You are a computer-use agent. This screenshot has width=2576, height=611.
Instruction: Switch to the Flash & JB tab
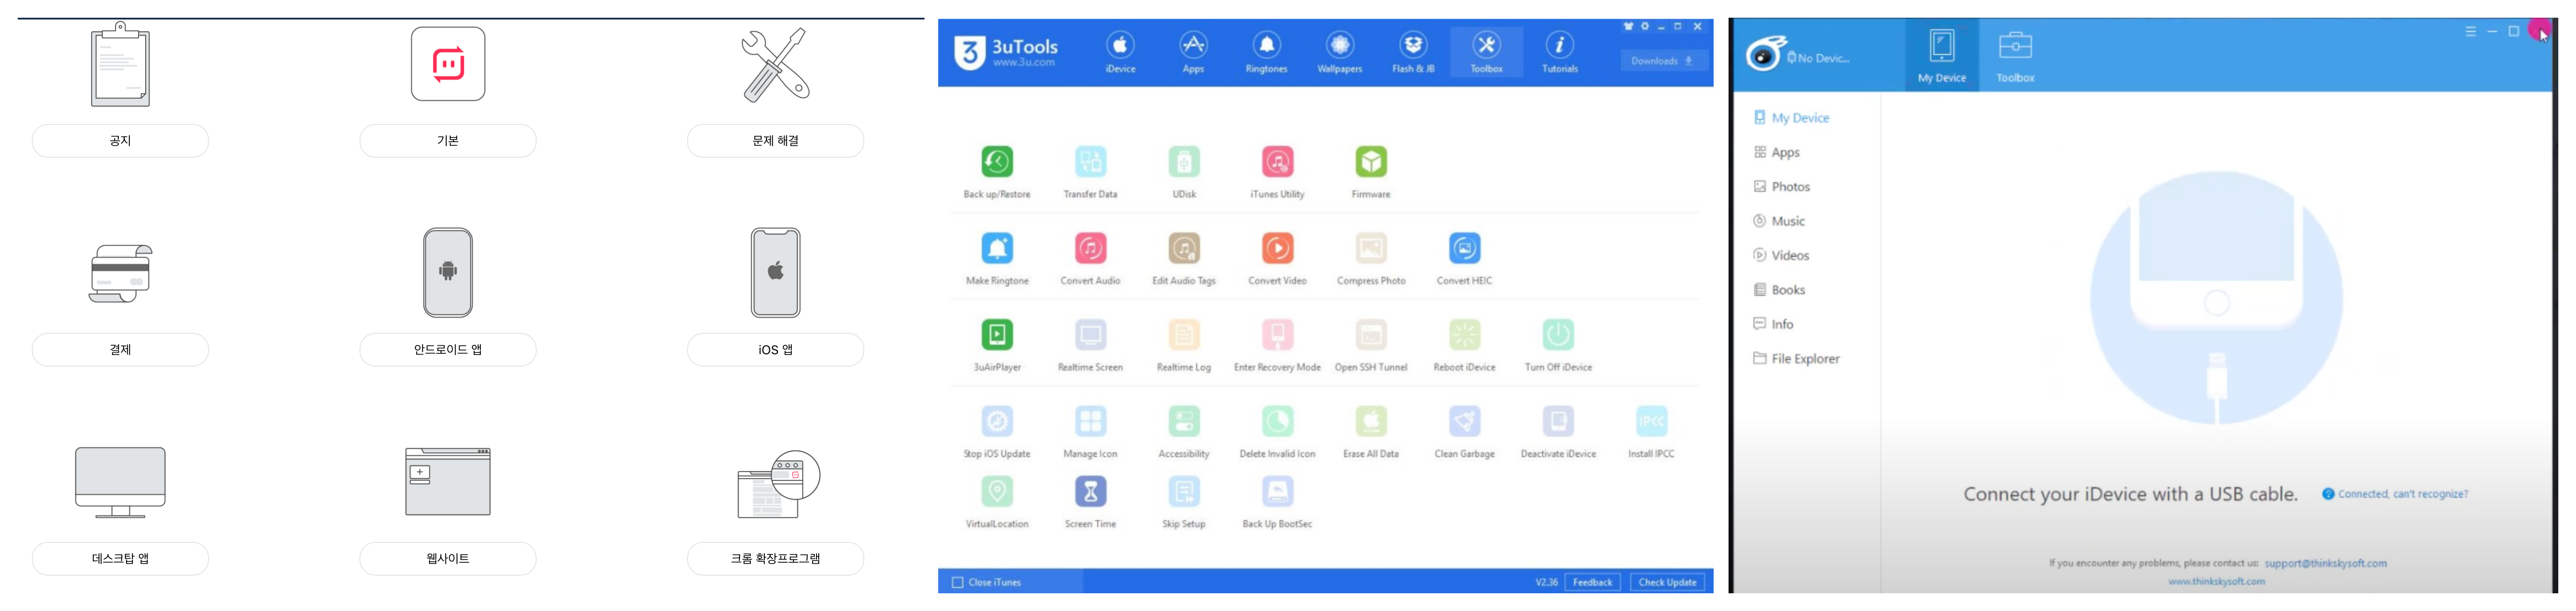tap(1413, 52)
